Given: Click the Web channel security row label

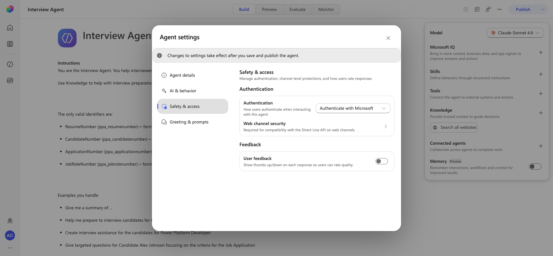Looking at the screenshot, I should click(x=264, y=123).
